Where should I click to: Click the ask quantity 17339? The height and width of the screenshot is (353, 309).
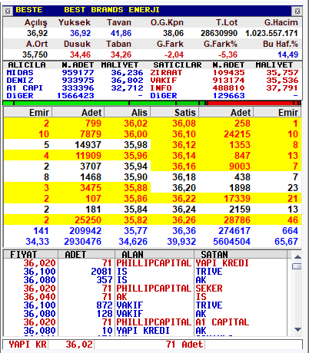point(237,199)
